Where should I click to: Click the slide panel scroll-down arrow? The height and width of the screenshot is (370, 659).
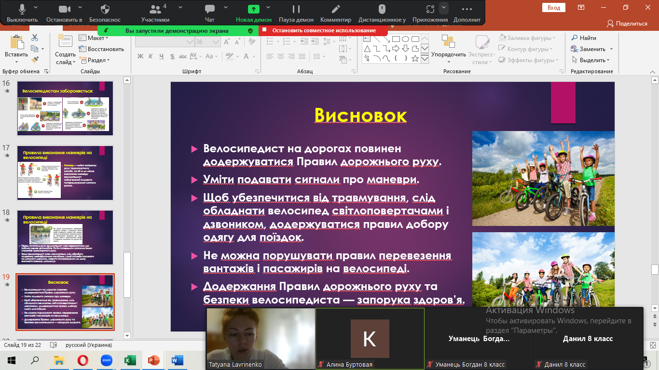click(127, 335)
